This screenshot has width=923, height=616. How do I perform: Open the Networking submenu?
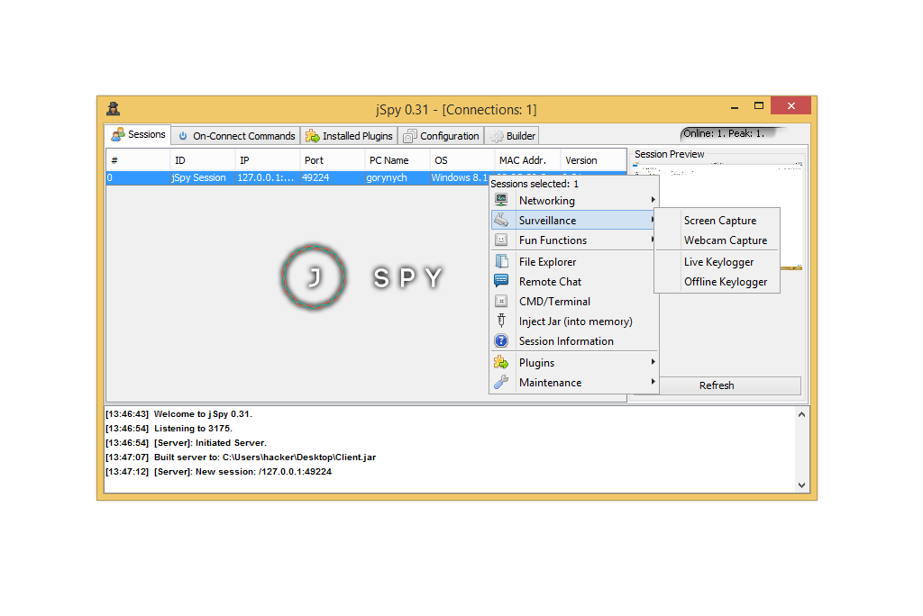pos(574,200)
